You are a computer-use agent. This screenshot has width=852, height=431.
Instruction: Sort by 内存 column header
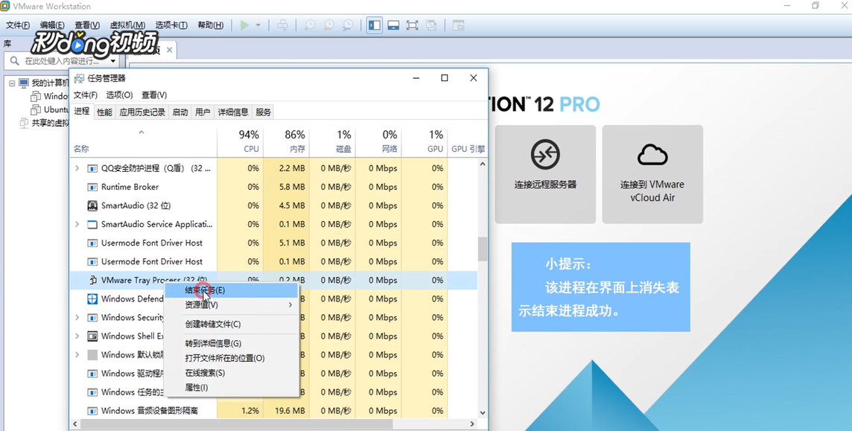click(286, 141)
